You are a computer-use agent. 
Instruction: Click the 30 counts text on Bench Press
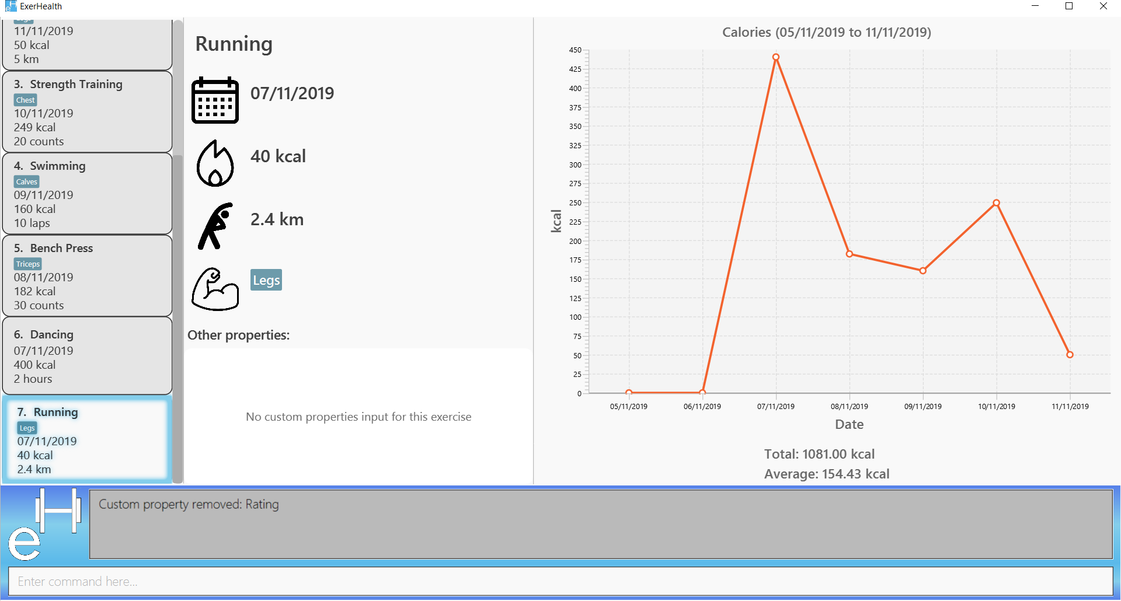point(39,305)
